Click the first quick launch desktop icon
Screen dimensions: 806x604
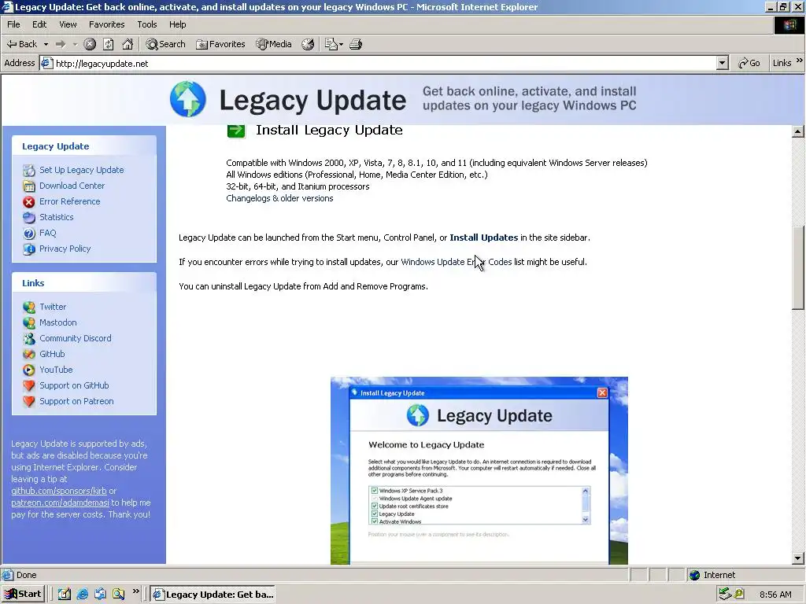pos(65,595)
